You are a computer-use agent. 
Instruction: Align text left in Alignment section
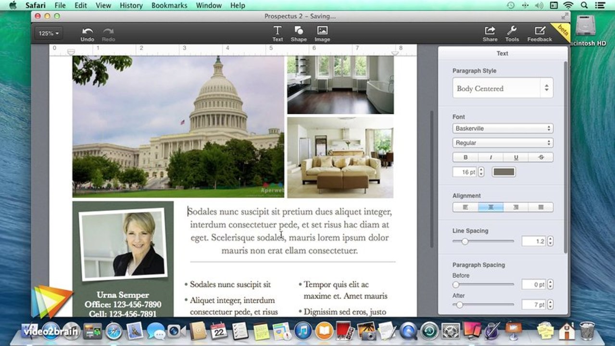tap(465, 207)
